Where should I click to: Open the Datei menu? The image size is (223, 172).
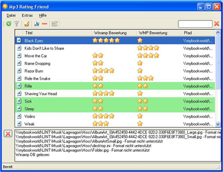[11, 15]
